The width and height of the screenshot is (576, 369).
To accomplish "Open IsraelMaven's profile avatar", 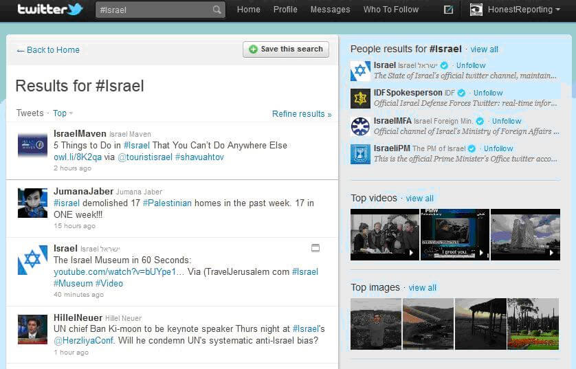I will 32,145.
